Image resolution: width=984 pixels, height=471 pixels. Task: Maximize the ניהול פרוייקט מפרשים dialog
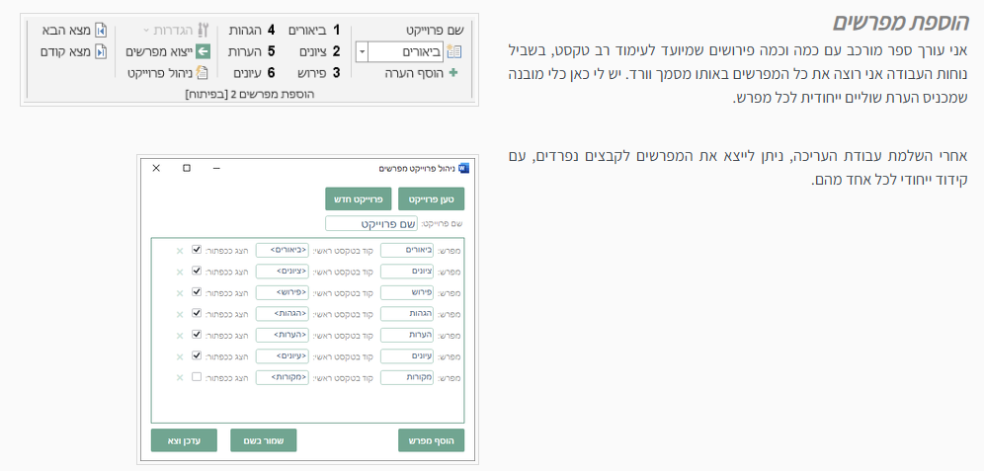[187, 168]
